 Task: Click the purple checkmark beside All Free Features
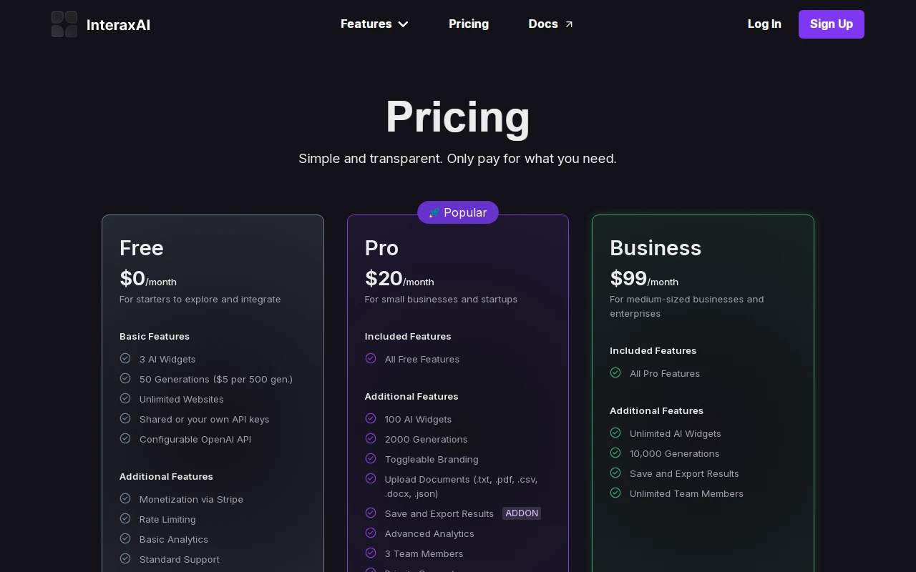point(371,358)
